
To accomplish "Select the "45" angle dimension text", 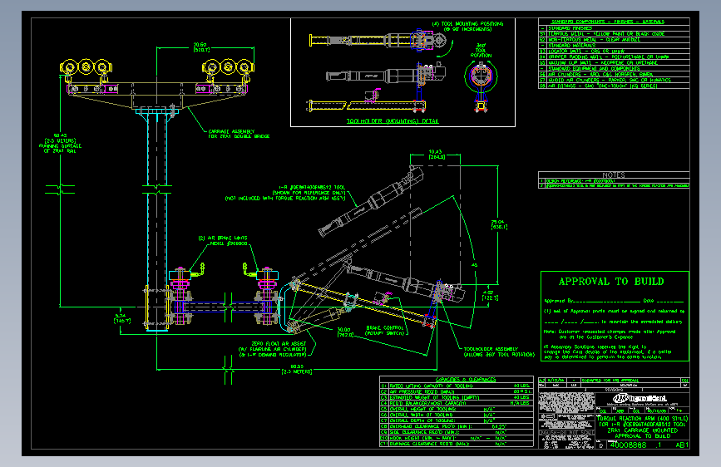I will coord(475,265).
